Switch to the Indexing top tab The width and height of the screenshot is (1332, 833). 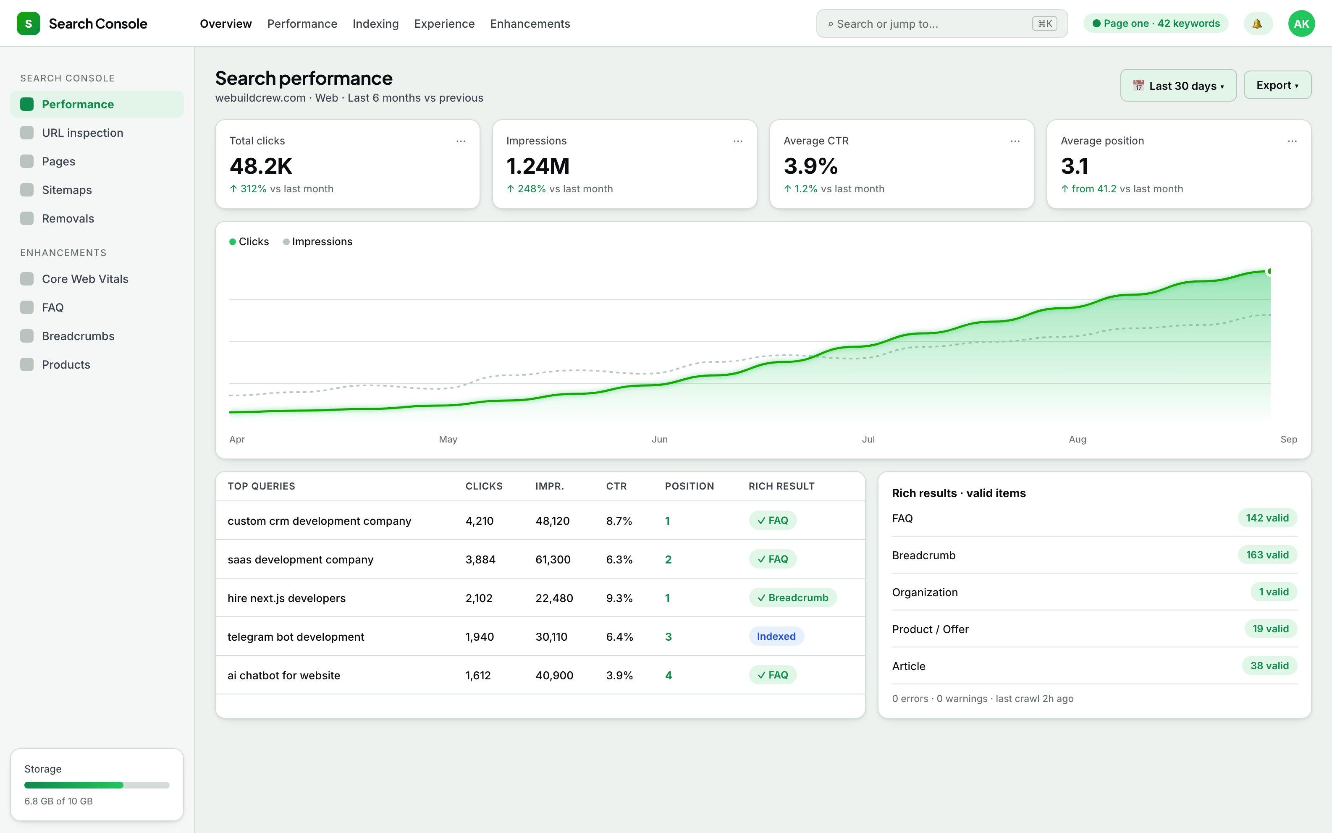coord(376,24)
